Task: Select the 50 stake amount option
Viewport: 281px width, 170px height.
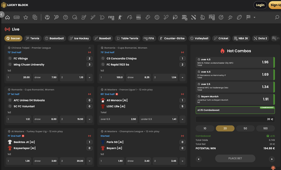Action: click(245, 128)
